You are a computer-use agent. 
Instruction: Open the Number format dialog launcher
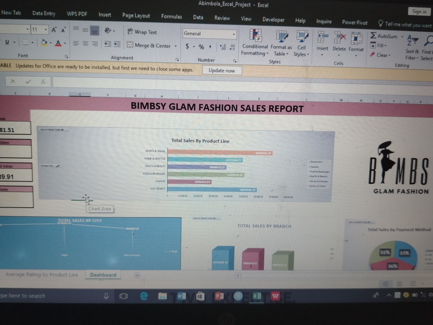pyautogui.click(x=235, y=61)
